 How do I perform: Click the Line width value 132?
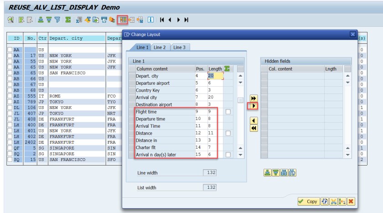210,172
